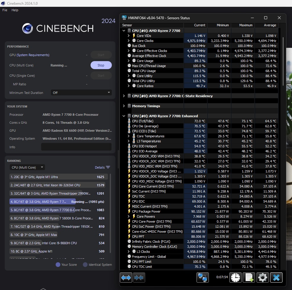Click the Details filter lines icon
The height and width of the screenshot is (290, 292).
[x=108, y=167]
